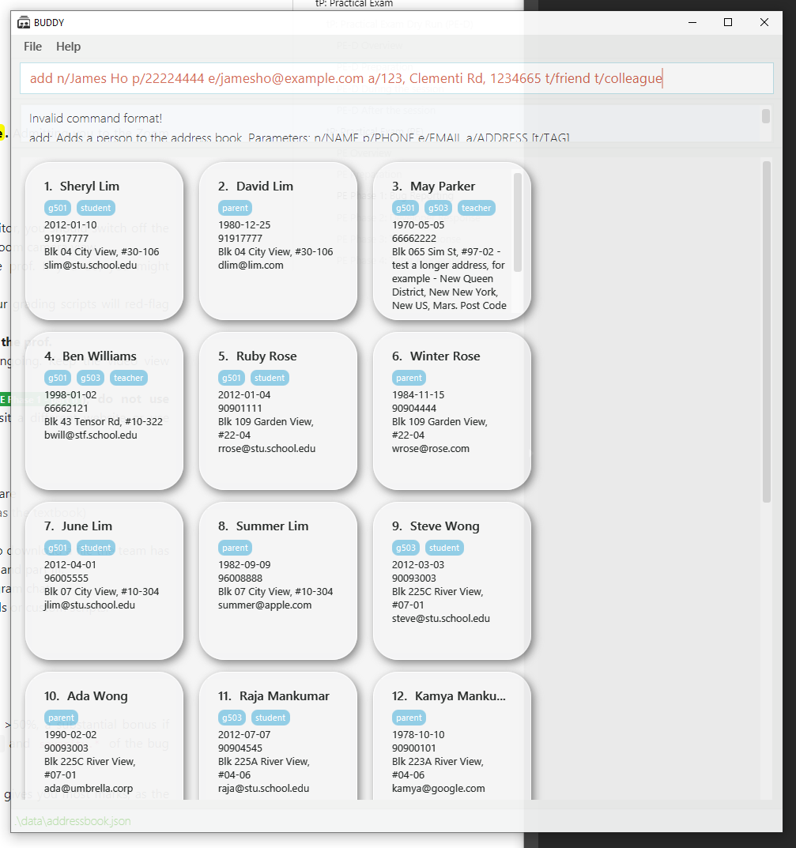796x848 pixels.
Task: Open the Help menu
Action: [x=68, y=47]
